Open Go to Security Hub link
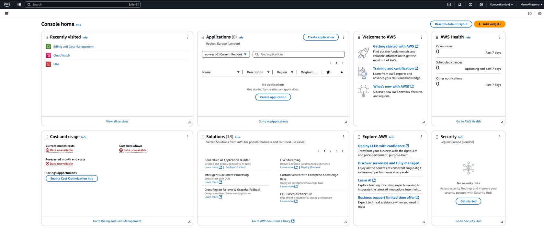 pos(469,221)
